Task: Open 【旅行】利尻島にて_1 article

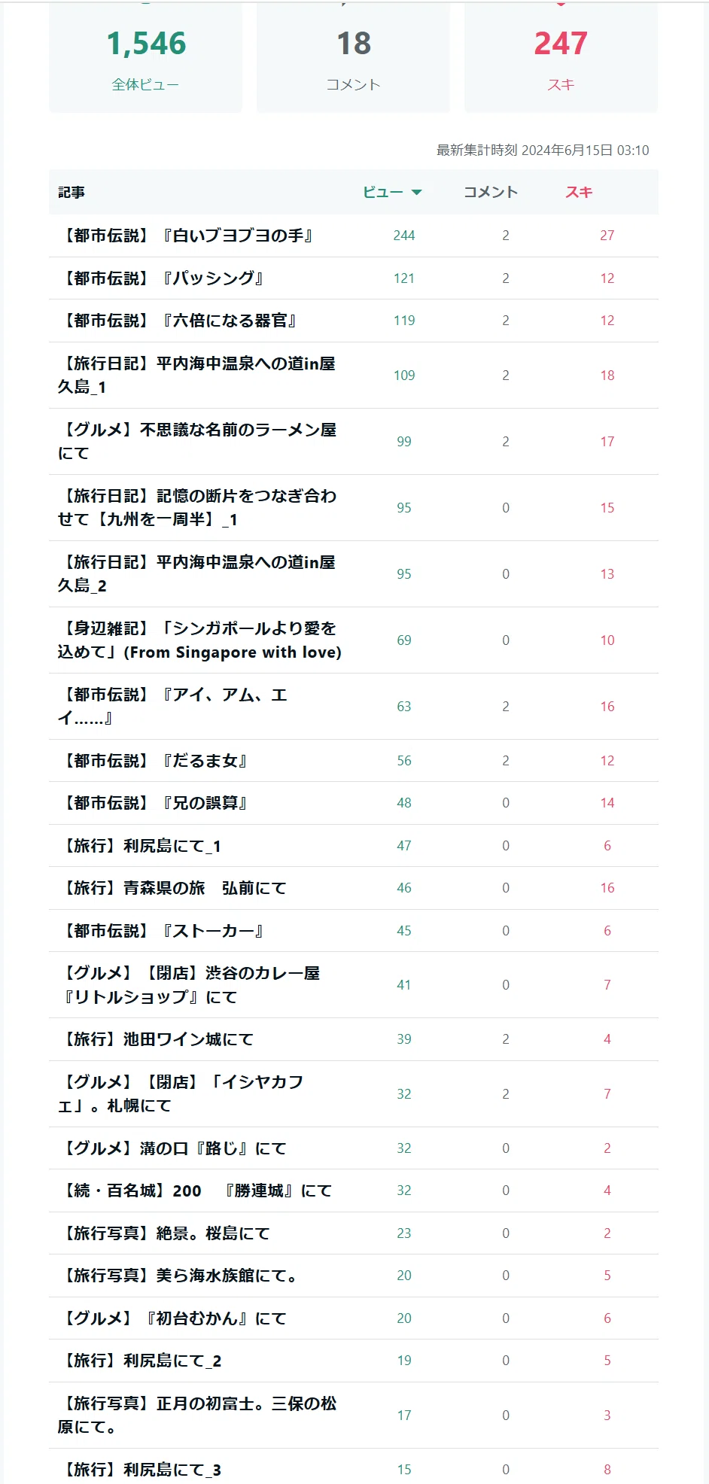Action: pos(140,846)
